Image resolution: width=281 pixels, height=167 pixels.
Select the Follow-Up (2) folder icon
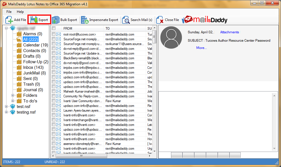point(19,62)
